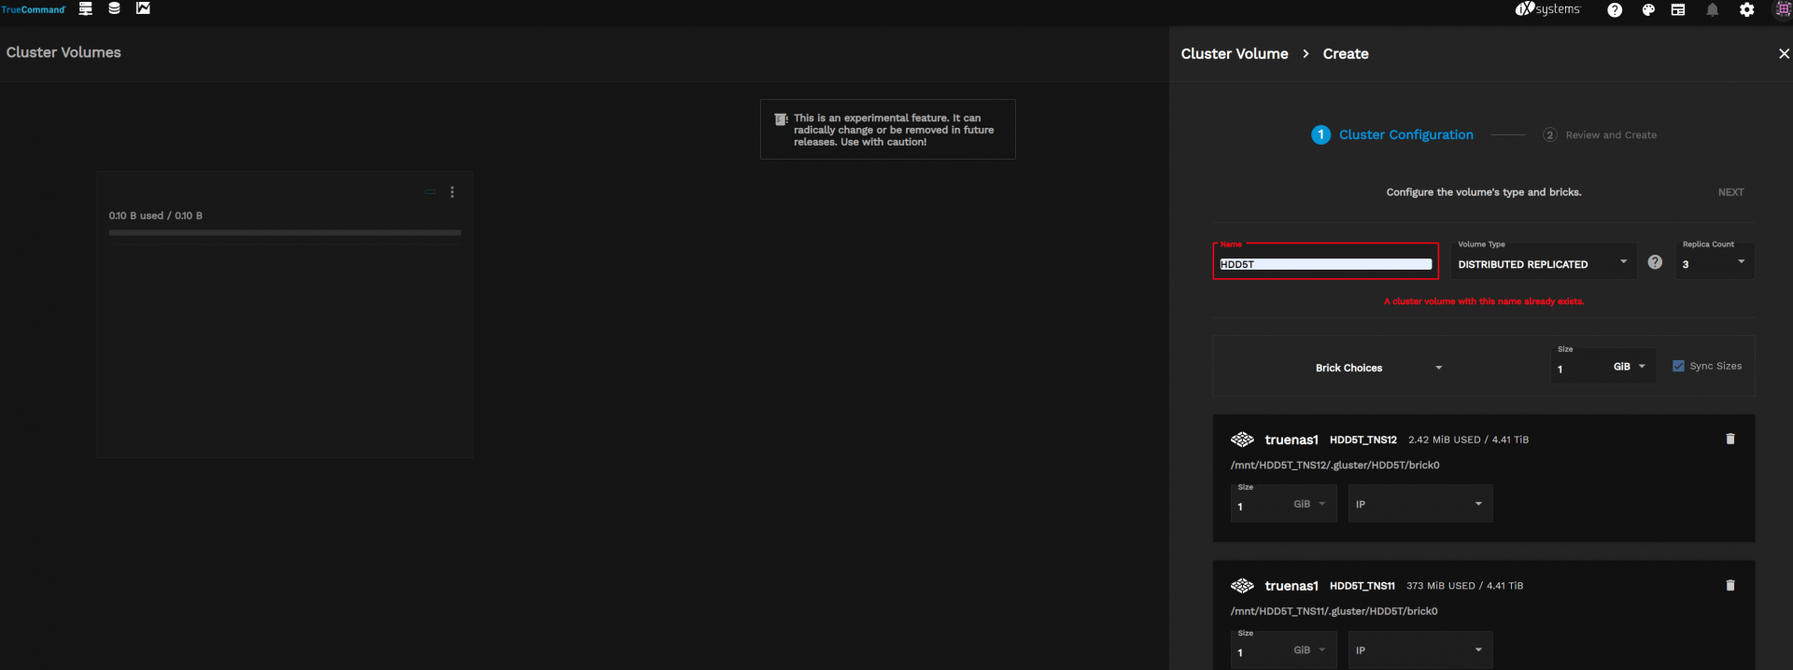Image resolution: width=1793 pixels, height=670 pixels.
Task: Click the /mnt/HDD5T_TNS12 brick path
Action: click(1334, 465)
